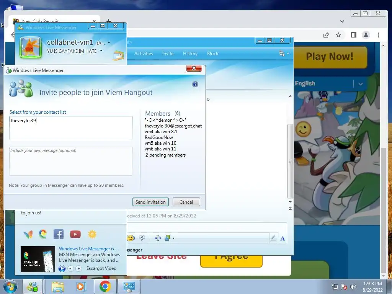Click the Chrome share page icon
The height and width of the screenshot is (294, 392).
click(326, 35)
